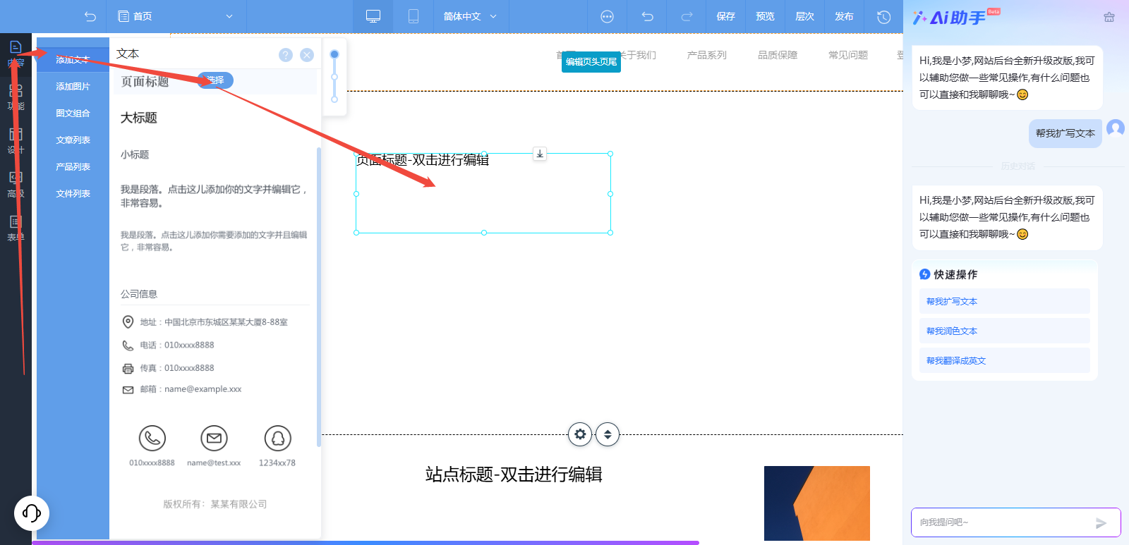Select the 添加图片 menu item
1129x545 pixels.
tap(73, 87)
